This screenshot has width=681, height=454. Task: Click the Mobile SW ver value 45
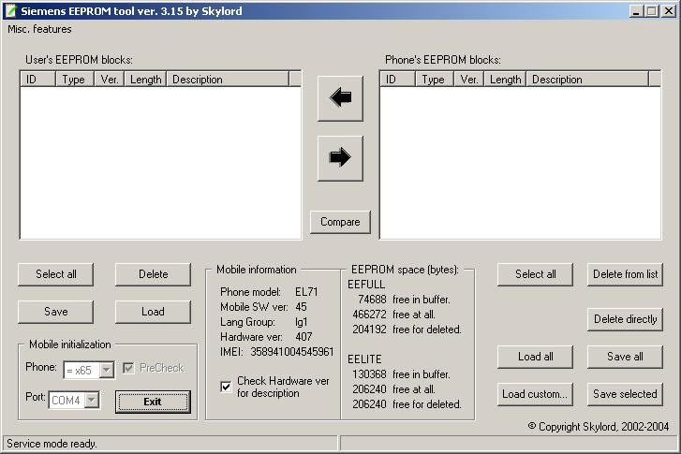(x=301, y=307)
